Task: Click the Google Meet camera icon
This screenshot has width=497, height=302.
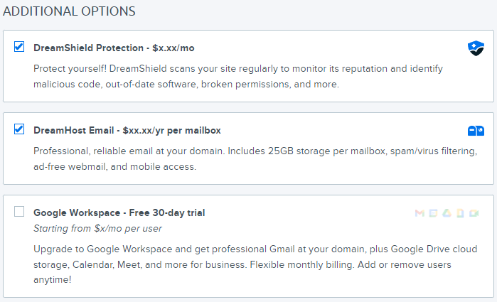Action: point(474,213)
